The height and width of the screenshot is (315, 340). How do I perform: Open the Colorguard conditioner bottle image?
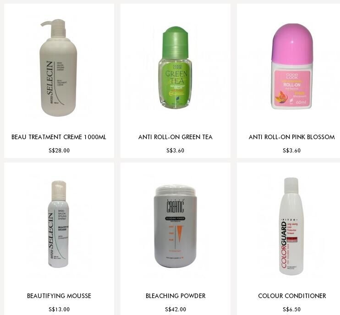point(291,226)
